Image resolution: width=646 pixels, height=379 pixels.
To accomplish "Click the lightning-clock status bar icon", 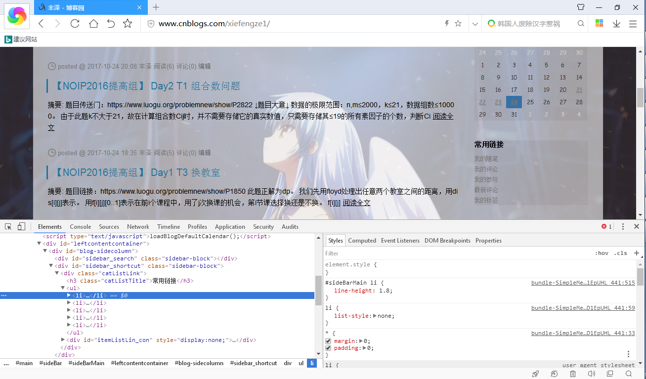I will 554,374.
